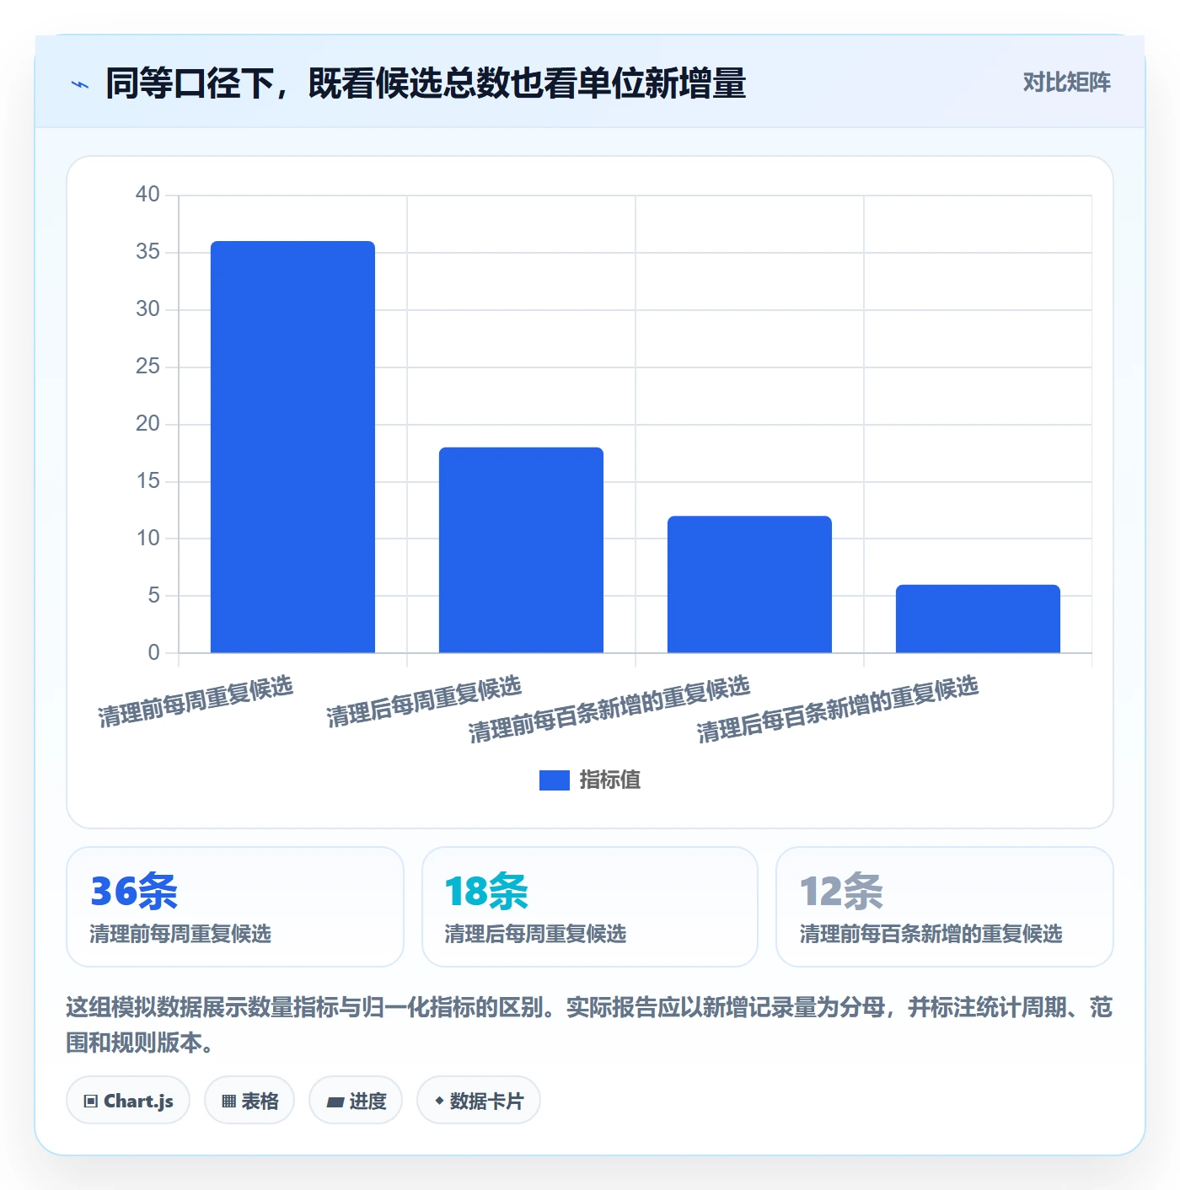Screen dimensions: 1180x1190
Task: Click x-axis label 清理后每周重复候选
Action: pos(424,701)
